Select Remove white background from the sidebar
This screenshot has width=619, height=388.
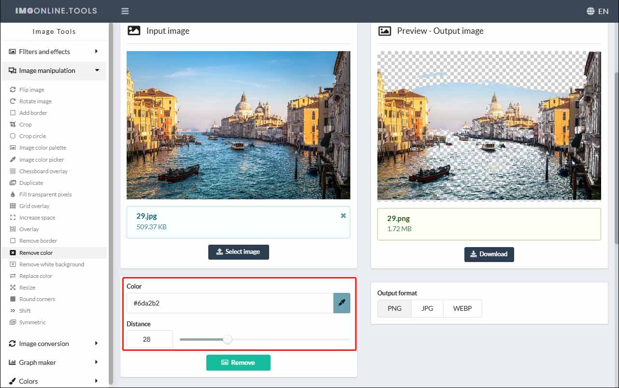pyautogui.click(x=51, y=264)
